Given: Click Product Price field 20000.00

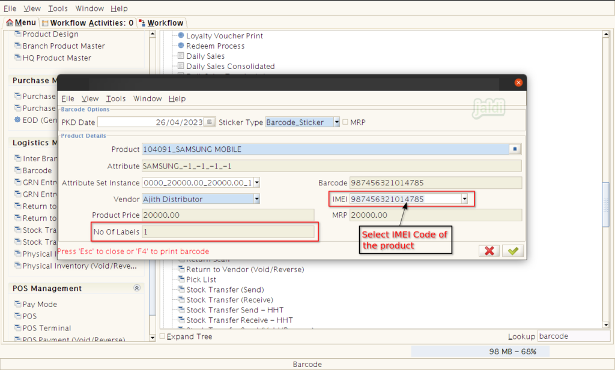Looking at the screenshot, I should click(228, 215).
